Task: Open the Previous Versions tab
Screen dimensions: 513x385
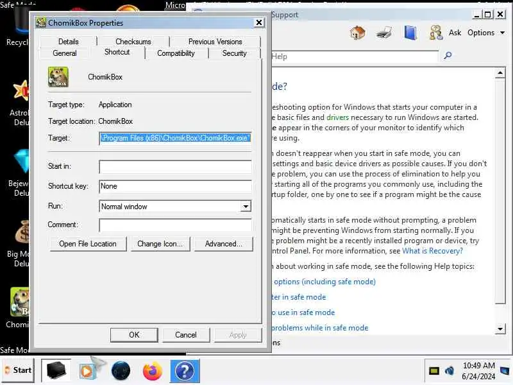Action: pos(215,42)
